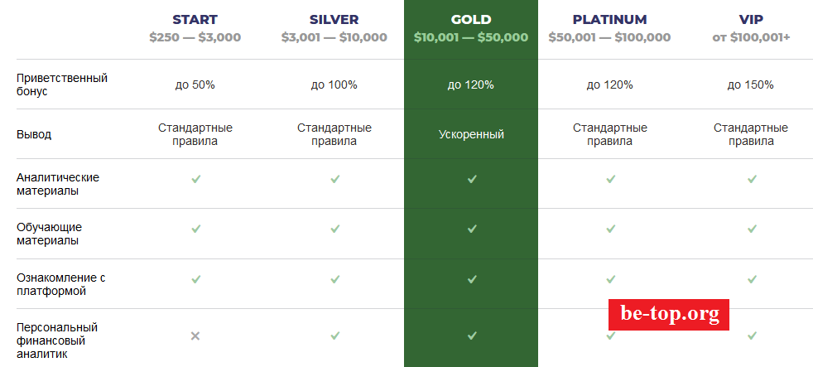Screen dimensions: 813x367
Task: Choose the highlighted GOLD plan header
Action: point(471,19)
